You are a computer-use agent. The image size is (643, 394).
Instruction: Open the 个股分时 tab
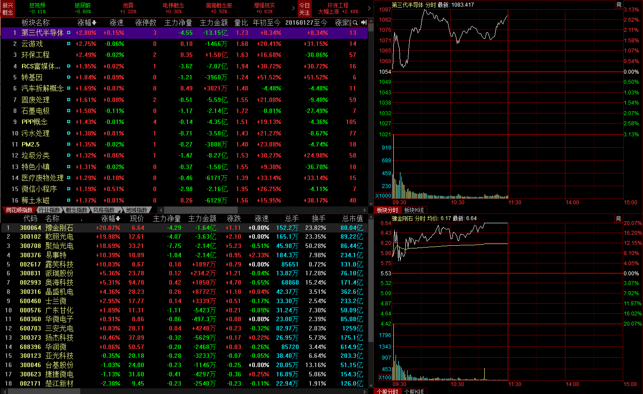(x=387, y=391)
